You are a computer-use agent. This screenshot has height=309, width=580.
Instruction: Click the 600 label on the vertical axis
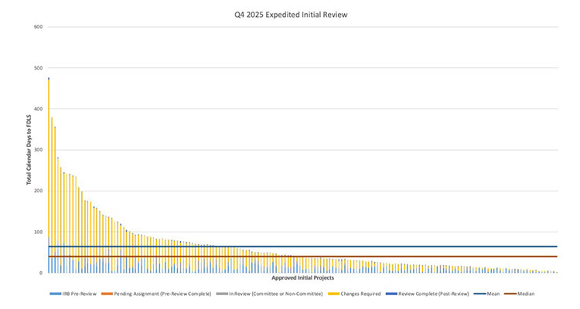coord(38,27)
